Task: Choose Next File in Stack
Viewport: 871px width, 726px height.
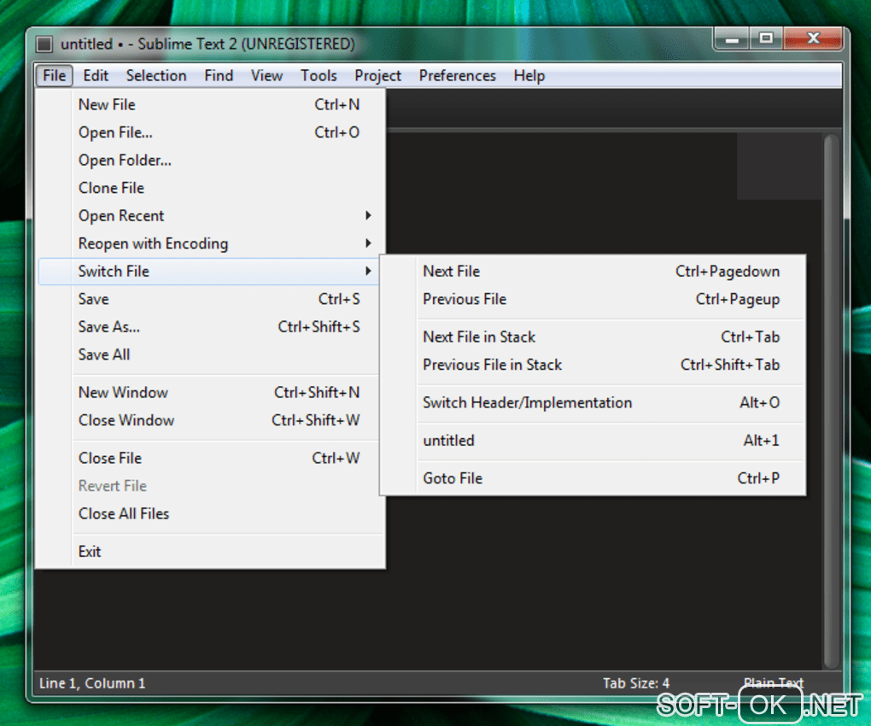Action: (x=593, y=337)
